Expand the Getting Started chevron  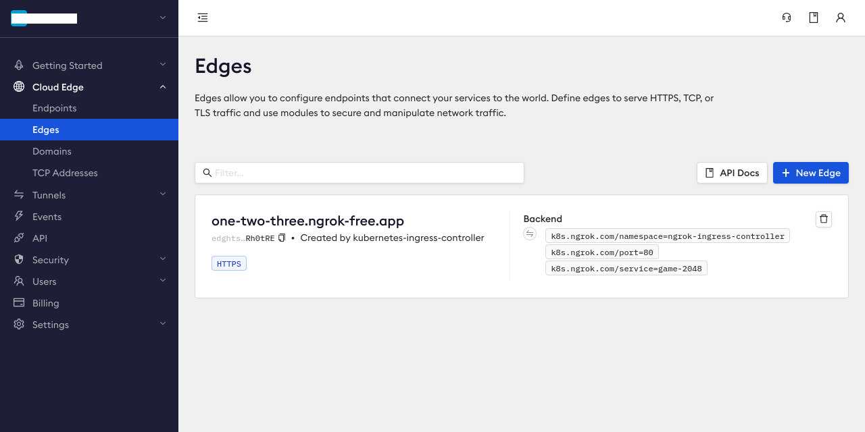click(163, 65)
